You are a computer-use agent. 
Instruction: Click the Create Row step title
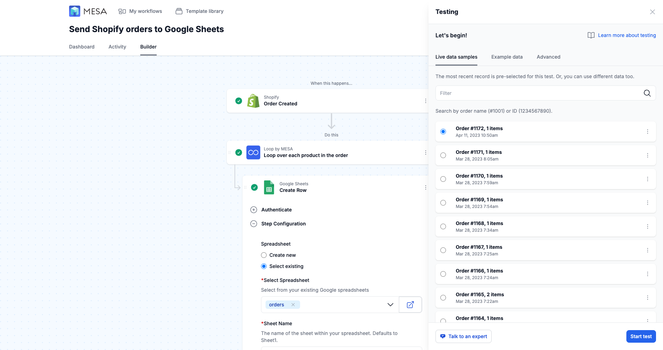293,190
